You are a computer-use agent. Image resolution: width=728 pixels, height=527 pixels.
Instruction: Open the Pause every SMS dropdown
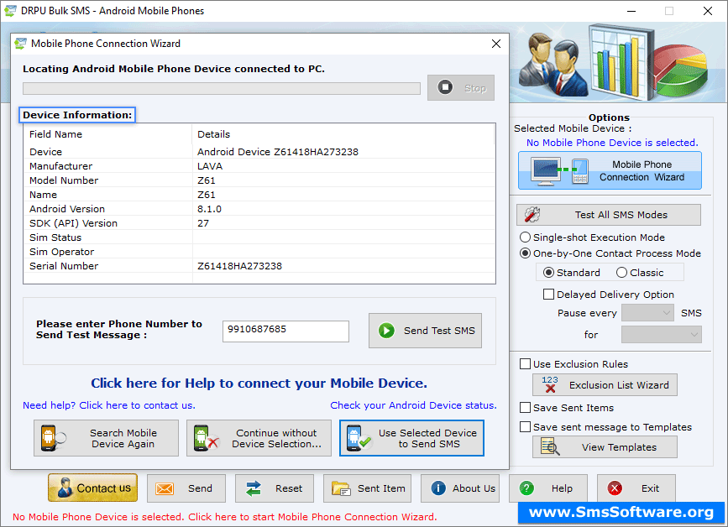click(647, 313)
